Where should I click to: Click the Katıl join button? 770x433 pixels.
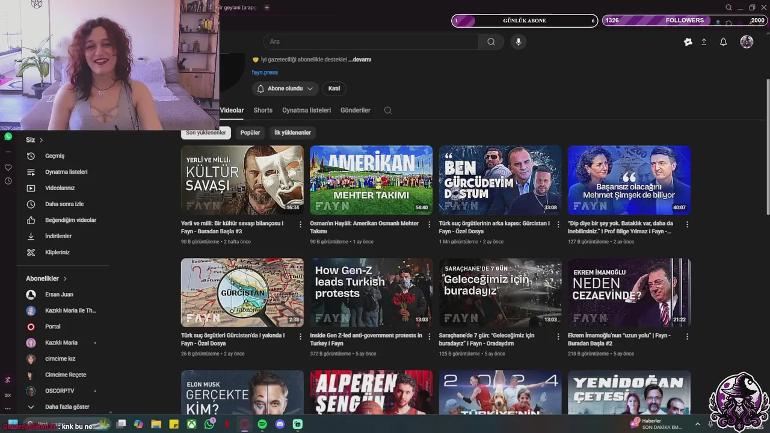pos(334,88)
